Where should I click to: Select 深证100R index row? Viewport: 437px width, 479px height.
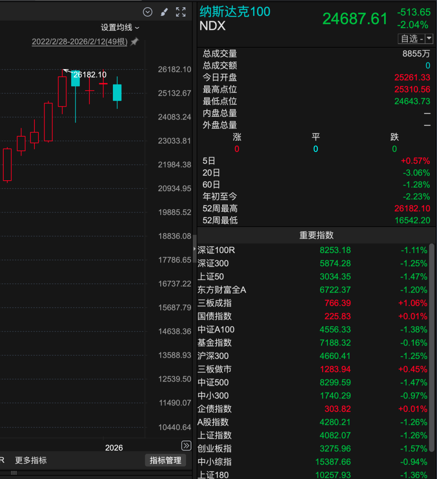312,250
